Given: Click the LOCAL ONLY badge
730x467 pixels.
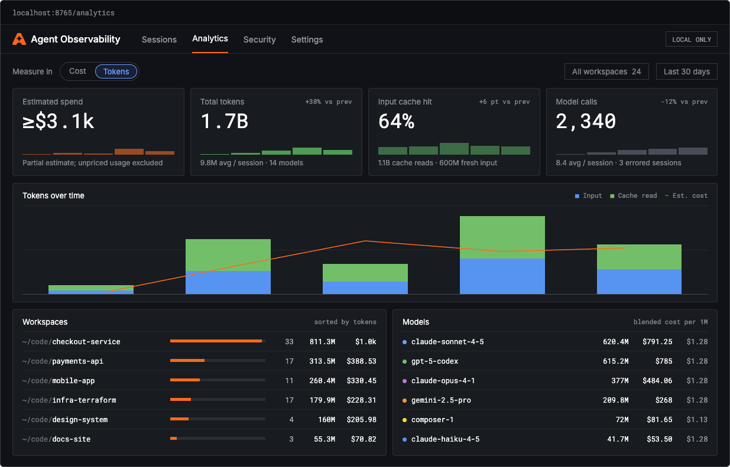Looking at the screenshot, I should 692,40.
